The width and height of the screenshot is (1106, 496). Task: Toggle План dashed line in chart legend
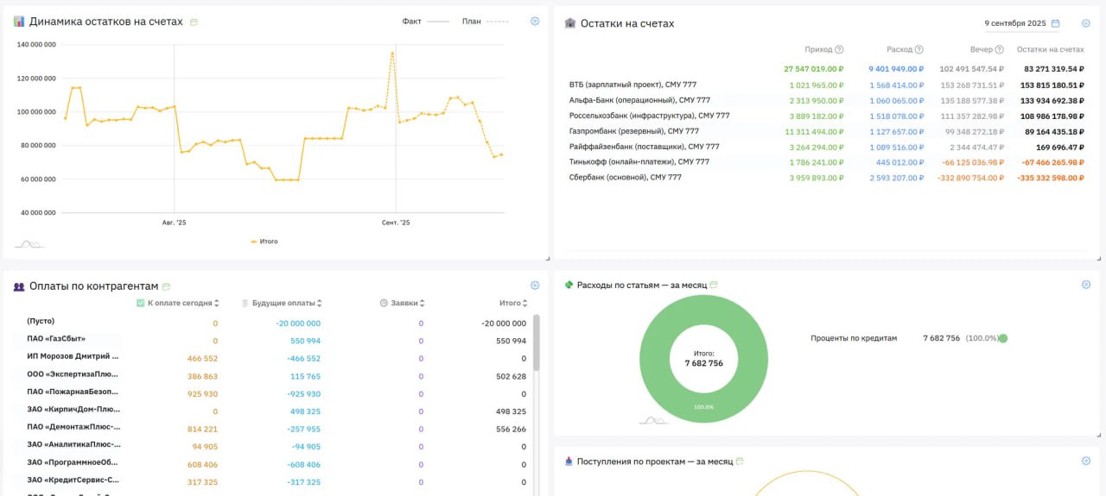point(485,22)
